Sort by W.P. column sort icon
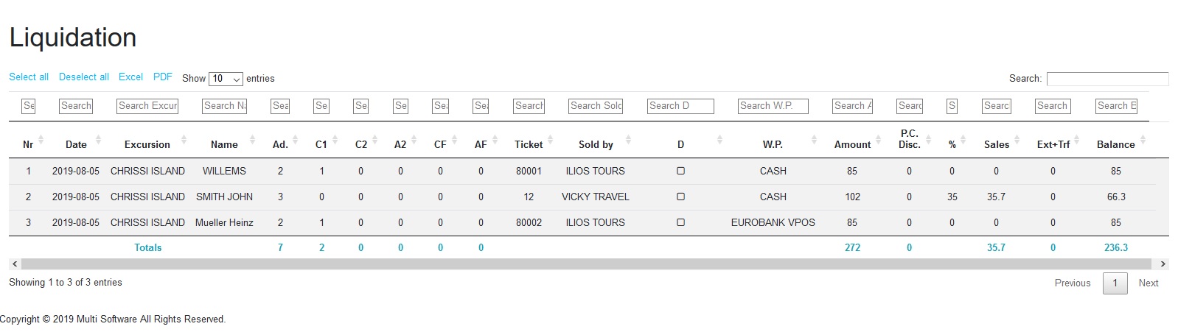This screenshot has height=332, width=1178. tap(814, 140)
